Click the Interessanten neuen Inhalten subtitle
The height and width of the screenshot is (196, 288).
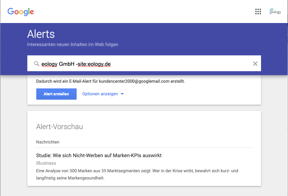(73, 45)
